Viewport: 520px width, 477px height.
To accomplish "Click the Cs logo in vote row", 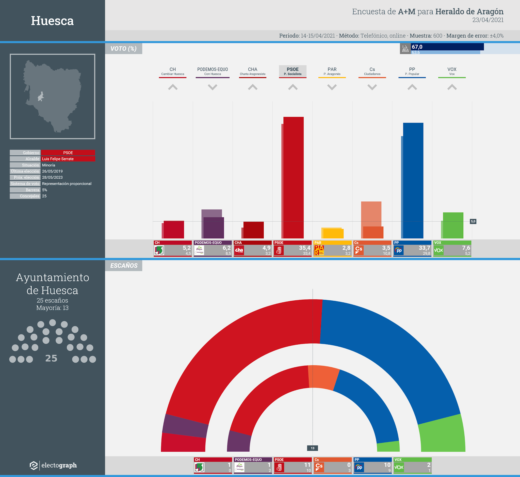I will pos(359,250).
